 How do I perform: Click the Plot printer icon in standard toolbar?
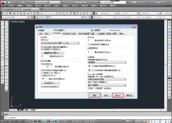coord(14,13)
